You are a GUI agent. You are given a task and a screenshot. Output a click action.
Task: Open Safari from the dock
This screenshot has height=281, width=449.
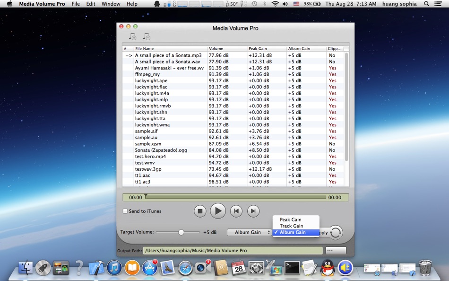185,268
